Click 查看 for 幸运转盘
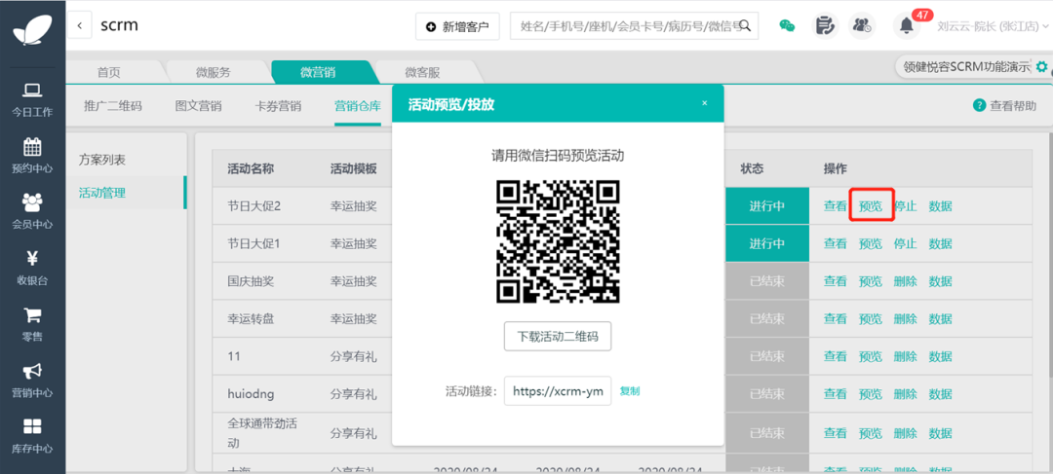1053x474 pixels. pos(836,318)
